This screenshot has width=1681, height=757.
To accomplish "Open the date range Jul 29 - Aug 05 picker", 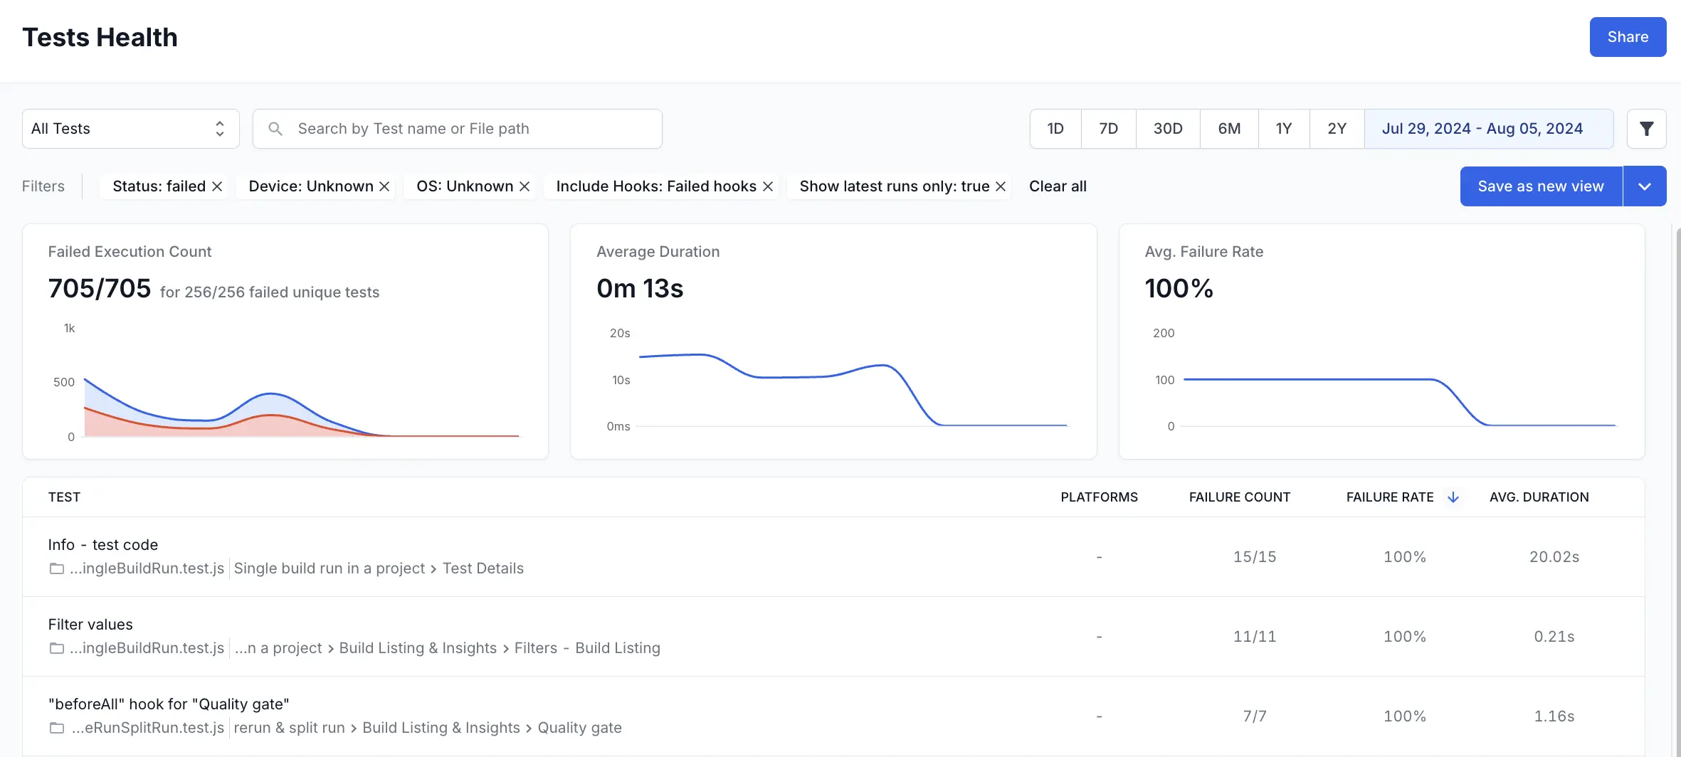I will 1489,129.
